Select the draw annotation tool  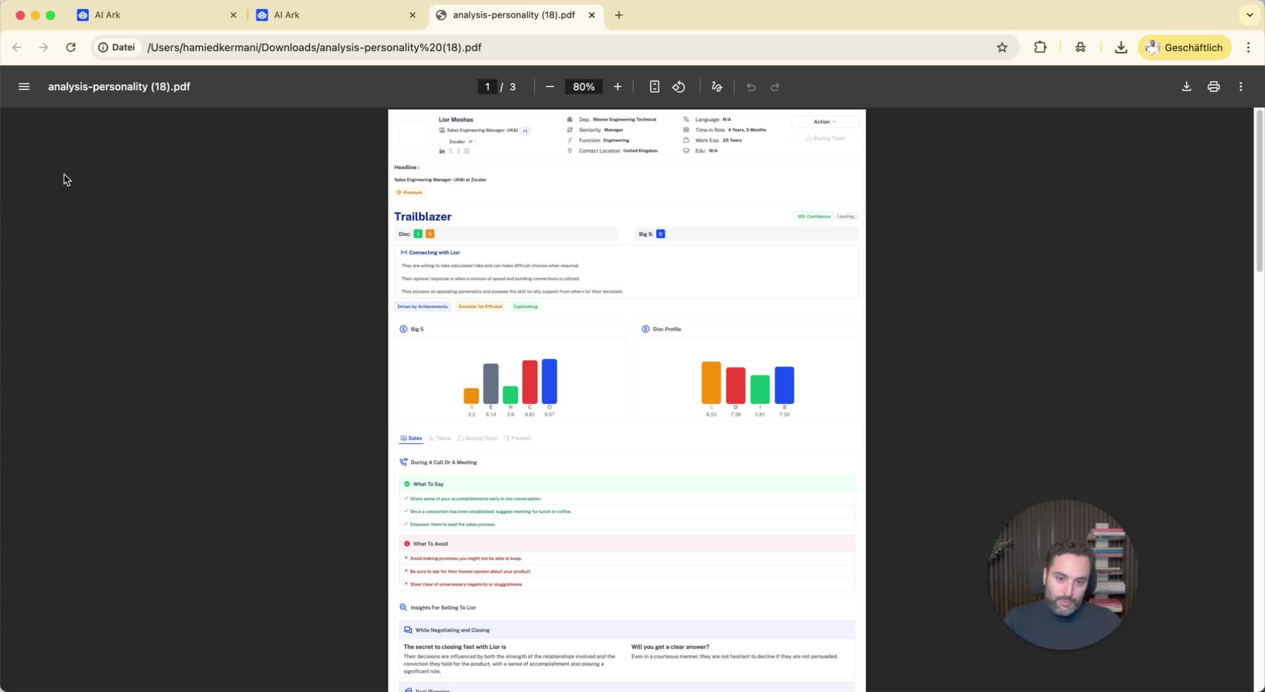pyautogui.click(x=717, y=86)
